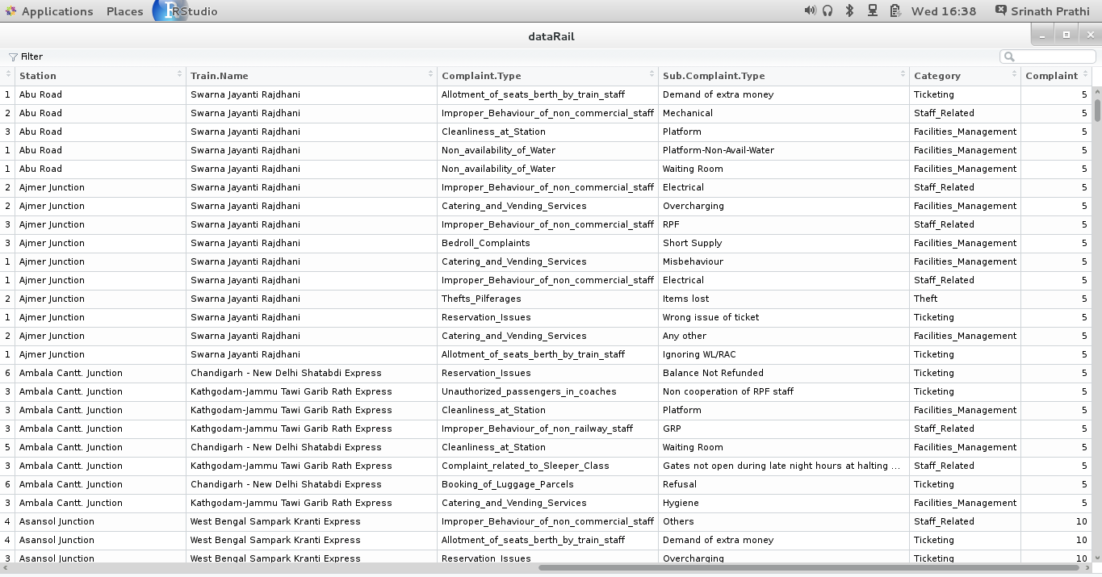Select the 'Non cooperation of RPF staff' cell
This screenshot has height=577, width=1102.
[x=783, y=391]
